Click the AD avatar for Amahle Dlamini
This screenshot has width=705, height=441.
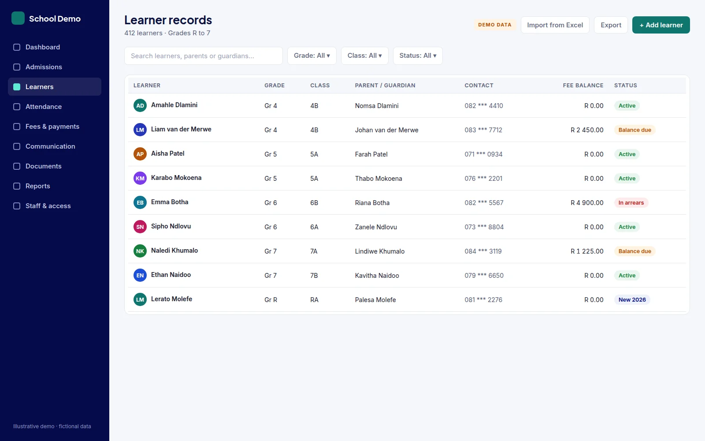(140, 105)
